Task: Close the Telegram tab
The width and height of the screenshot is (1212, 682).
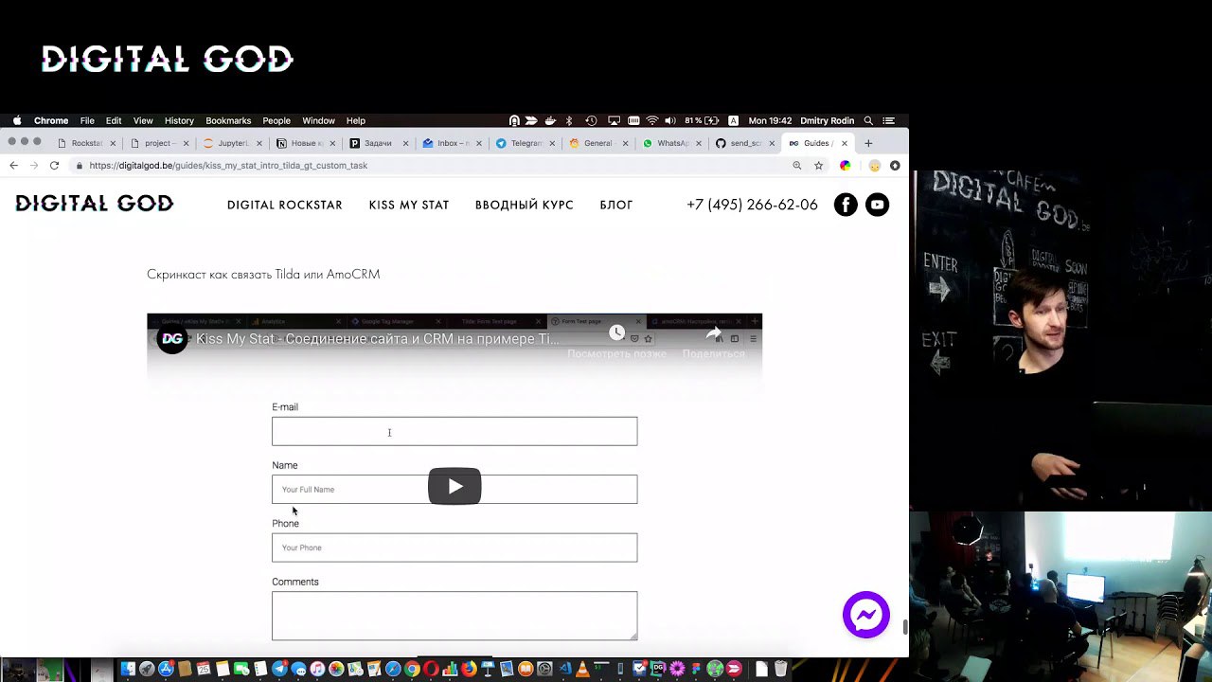Action: (552, 143)
